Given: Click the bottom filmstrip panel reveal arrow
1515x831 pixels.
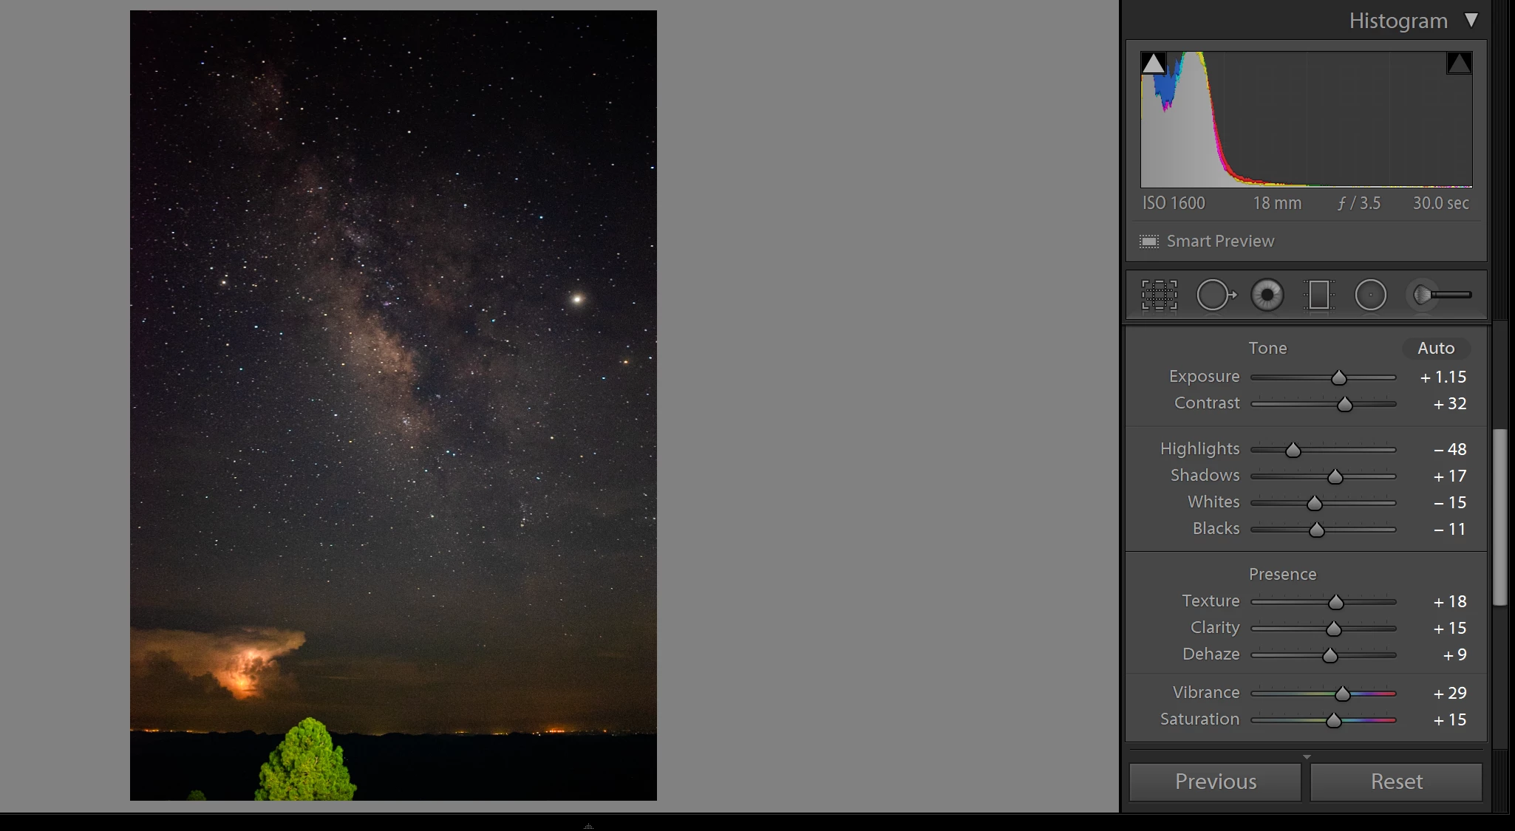Looking at the screenshot, I should (x=588, y=826).
